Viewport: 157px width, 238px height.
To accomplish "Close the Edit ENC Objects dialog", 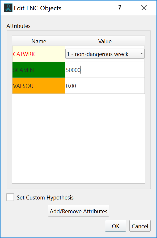I will pyautogui.click(x=144, y=8).
